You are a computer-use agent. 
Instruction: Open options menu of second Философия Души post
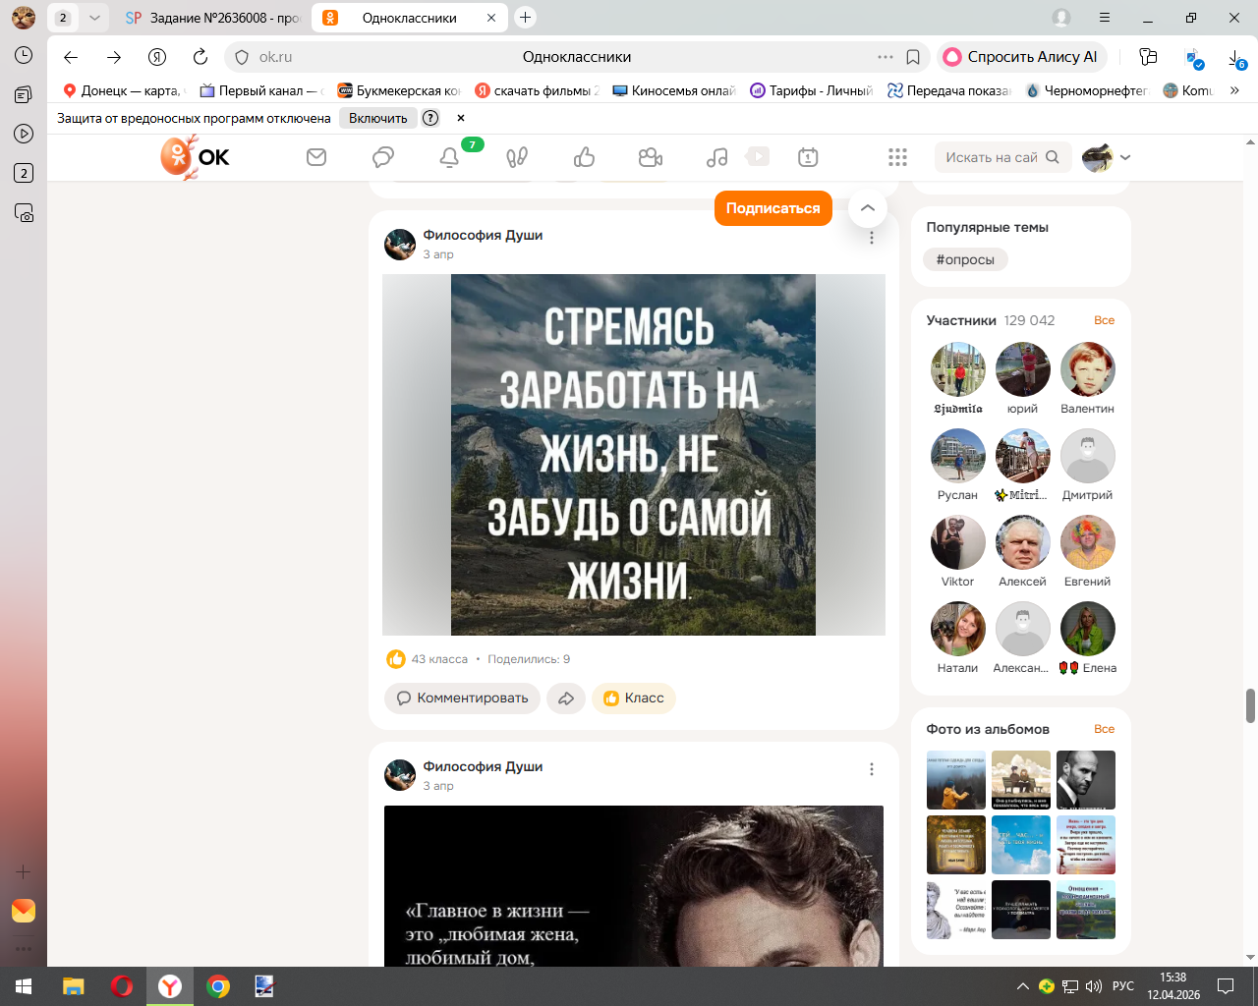point(872,769)
